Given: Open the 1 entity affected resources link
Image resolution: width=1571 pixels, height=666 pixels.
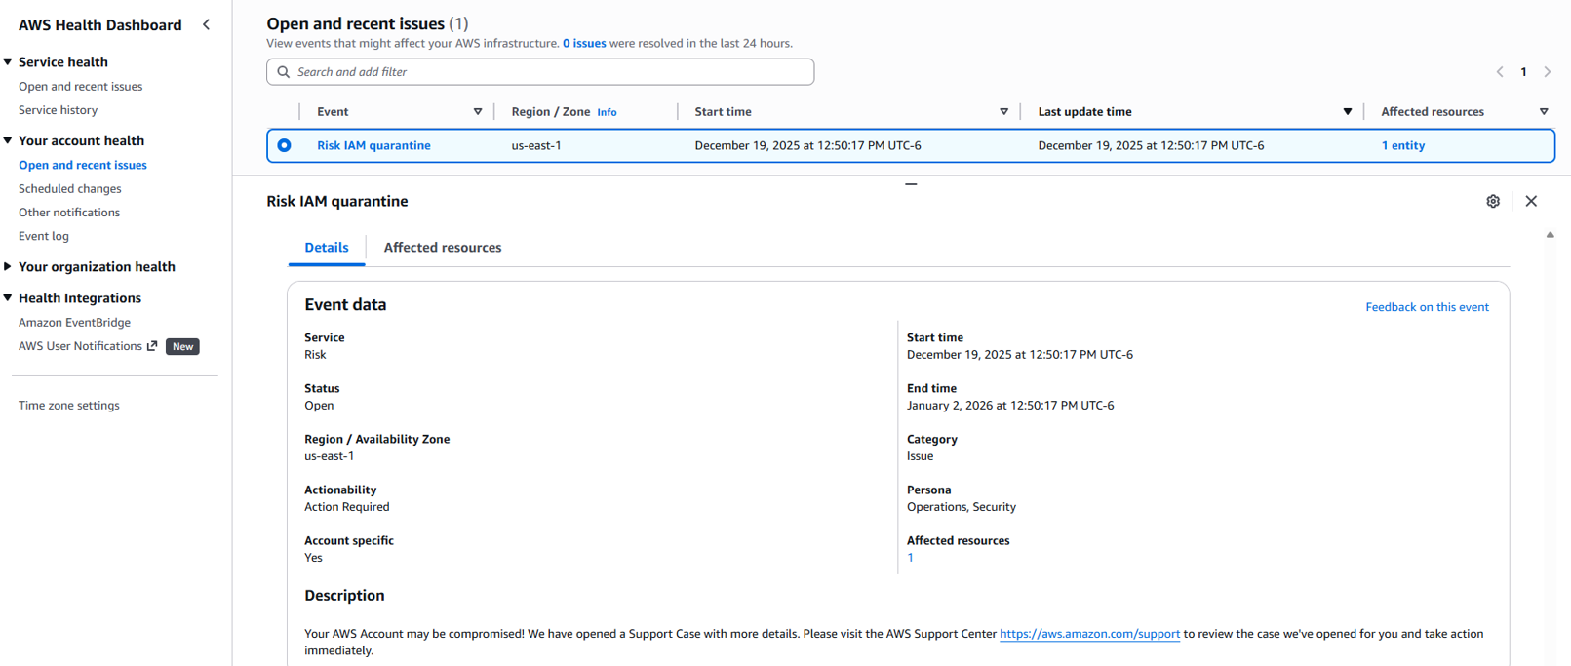Looking at the screenshot, I should [x=1402, y=145].
